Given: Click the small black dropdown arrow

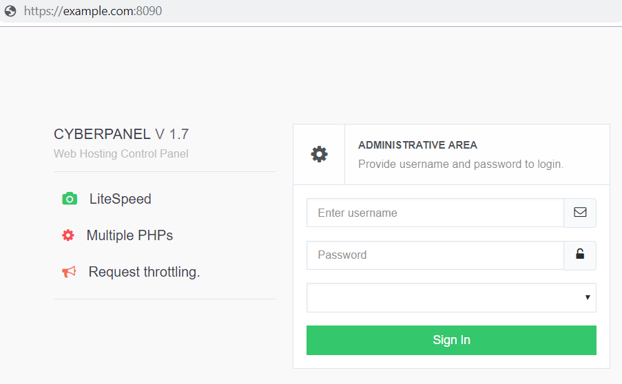Looking at the screenshot, I should [x=588, y=297].
